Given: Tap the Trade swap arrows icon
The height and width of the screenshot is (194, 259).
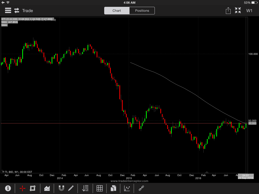Looking at the screenshot, I should coord(17,11).
